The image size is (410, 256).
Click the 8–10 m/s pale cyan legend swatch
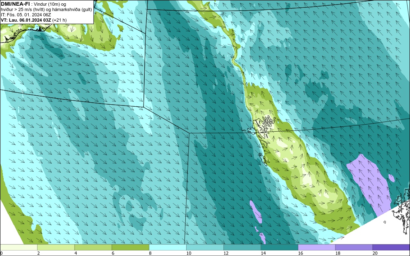click(168, 247)
